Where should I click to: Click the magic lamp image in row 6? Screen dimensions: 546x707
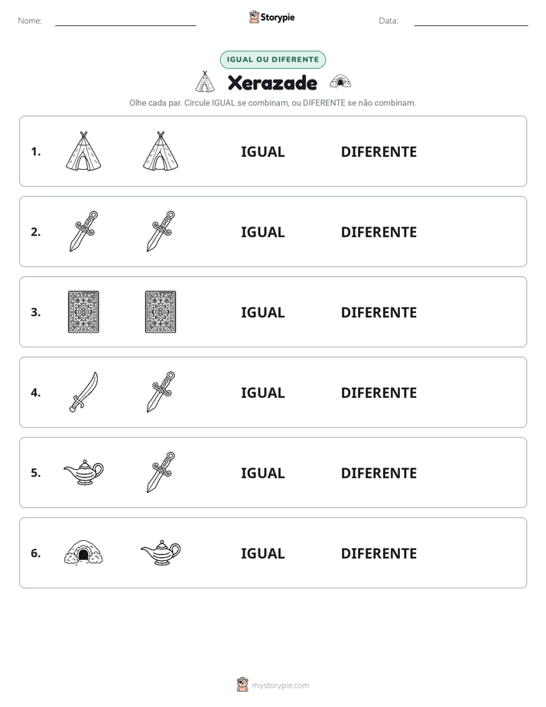tap(161, 552)
